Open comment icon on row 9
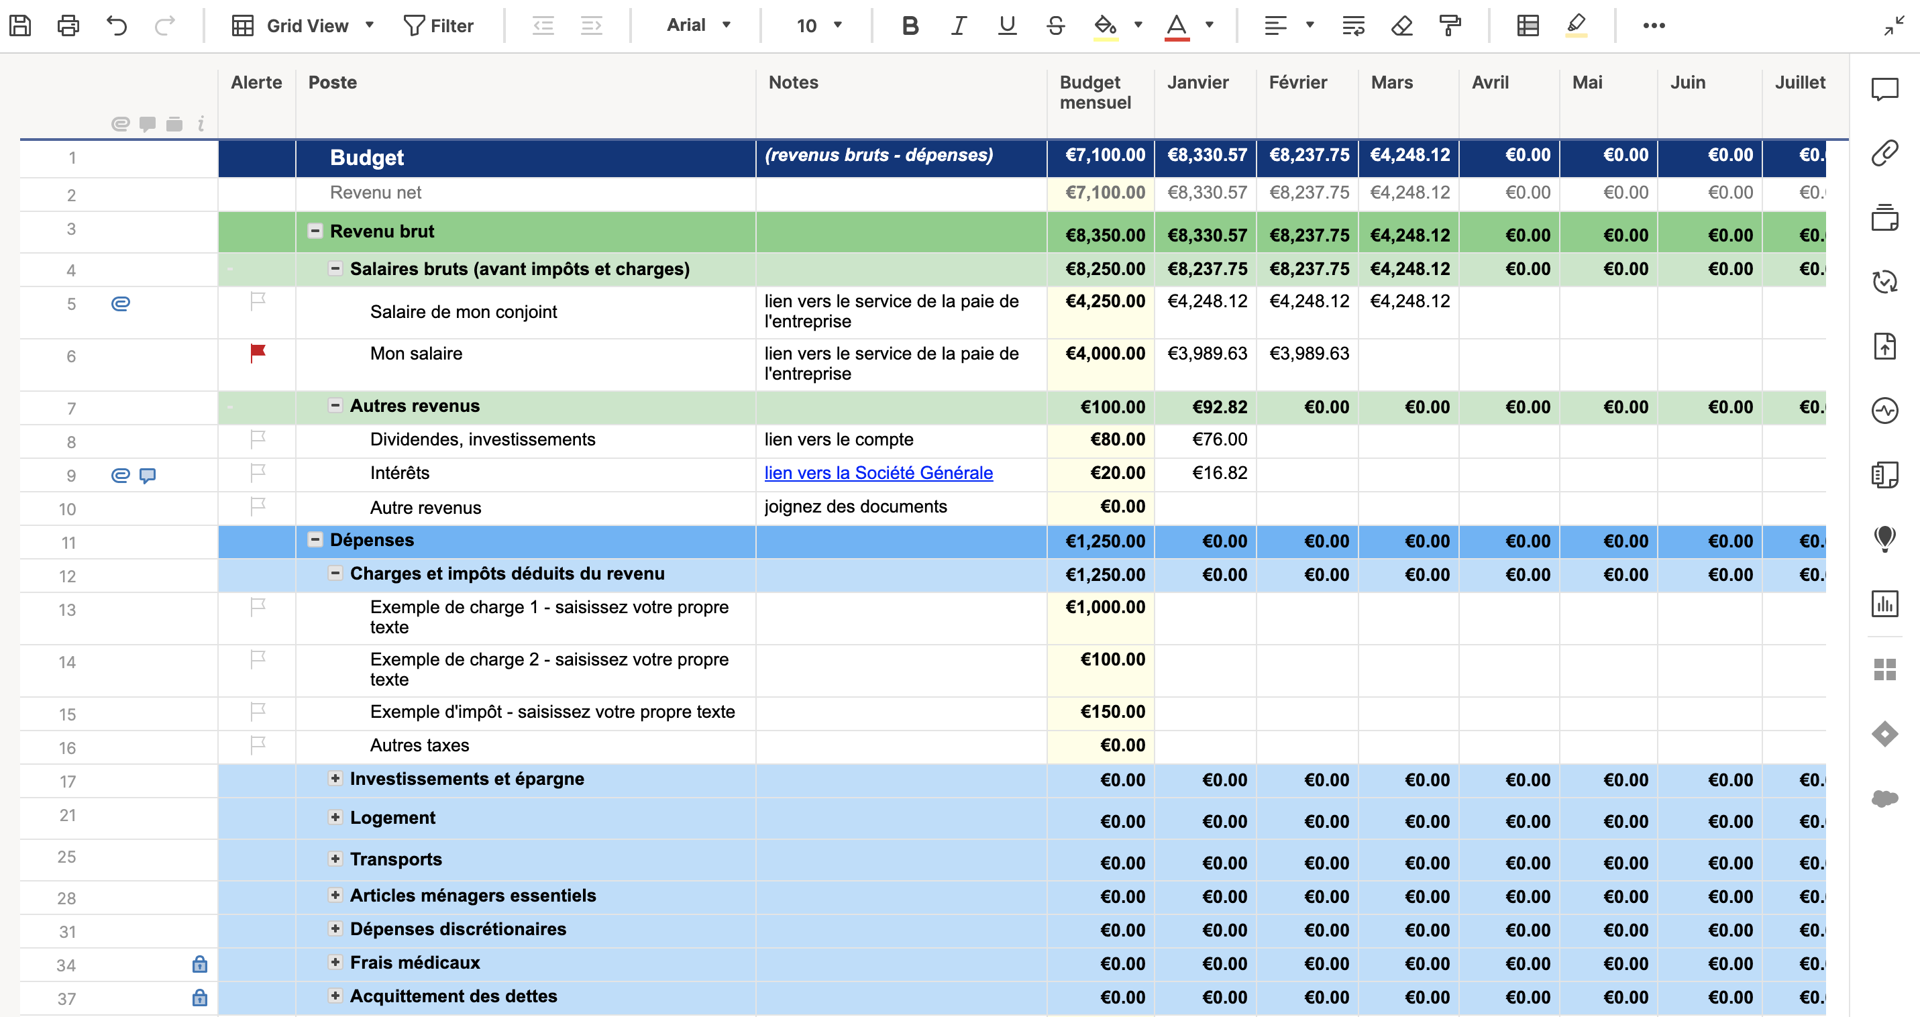This screenshot has width=1920, height=1017. tap(148, 476)
